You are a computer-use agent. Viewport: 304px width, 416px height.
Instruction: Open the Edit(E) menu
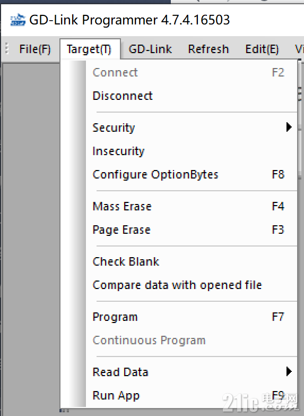click(262, 49)
